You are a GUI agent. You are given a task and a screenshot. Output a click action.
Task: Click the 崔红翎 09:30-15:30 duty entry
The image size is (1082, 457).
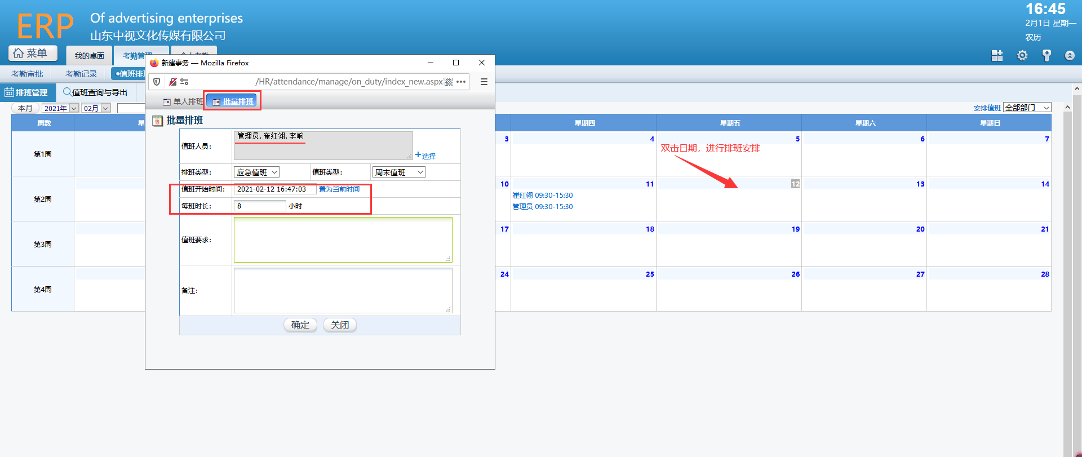point(543,196)
